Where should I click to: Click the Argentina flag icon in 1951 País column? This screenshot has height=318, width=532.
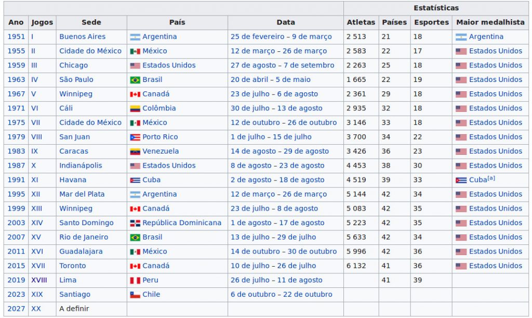pos(135,37)
